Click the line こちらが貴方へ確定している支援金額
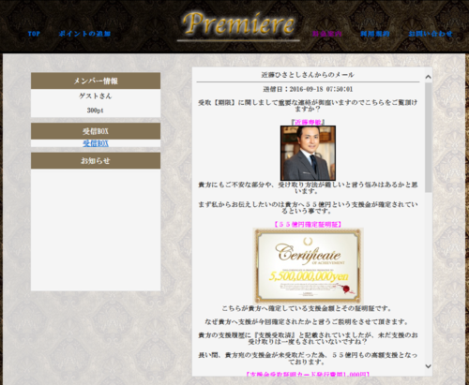The image size is (469, 385). (x=307, y=308)
